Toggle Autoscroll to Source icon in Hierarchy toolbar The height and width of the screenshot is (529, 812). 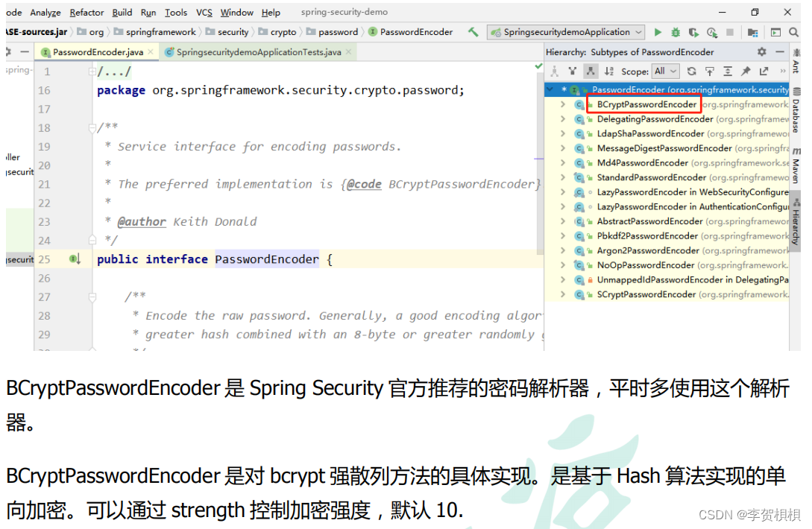point(709,72)
